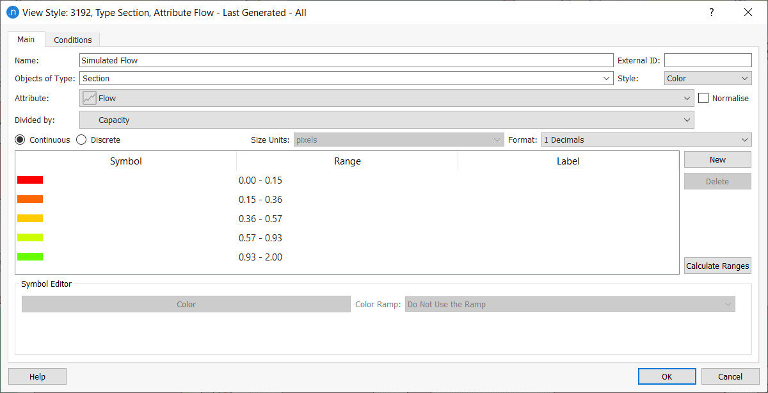Switch to the Conditions tab
This screenshot has height=393, width=768.
[72, 40]
